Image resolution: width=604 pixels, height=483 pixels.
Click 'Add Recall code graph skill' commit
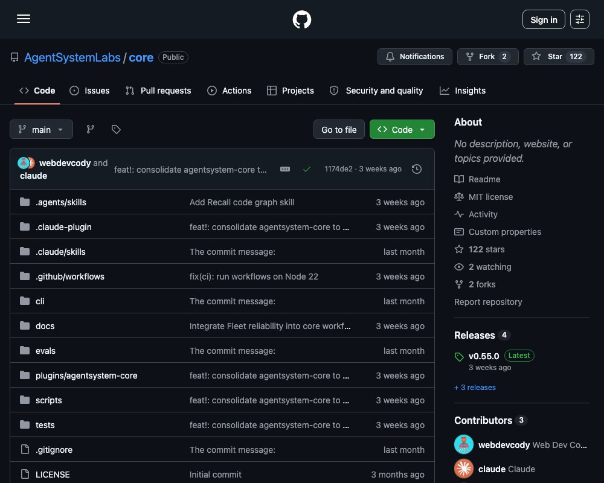pos(242,202)
